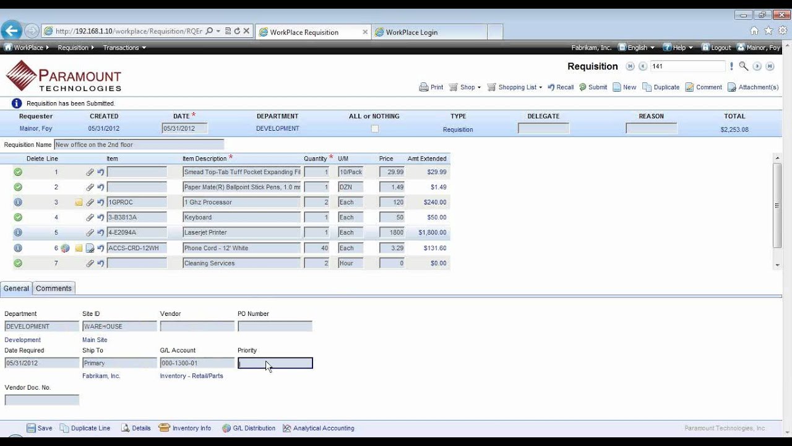Switch to WorkPlace Login browser tab
Image resolution: width=792 pixels, height=446 pixels.
click(429, 32)
